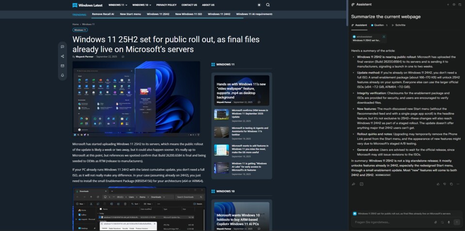Give the summary a thumbs up
The width and height of the screenshot is (465, 231).
pyautogui.click(x=438, y=184)
